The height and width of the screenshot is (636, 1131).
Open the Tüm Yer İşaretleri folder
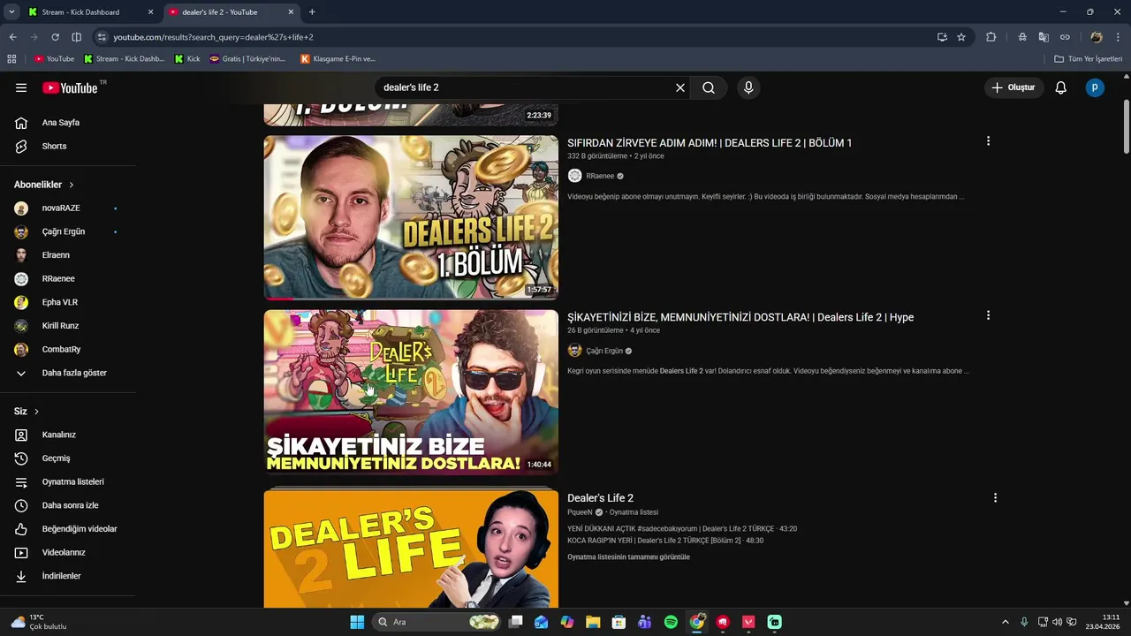(1089, 59)
